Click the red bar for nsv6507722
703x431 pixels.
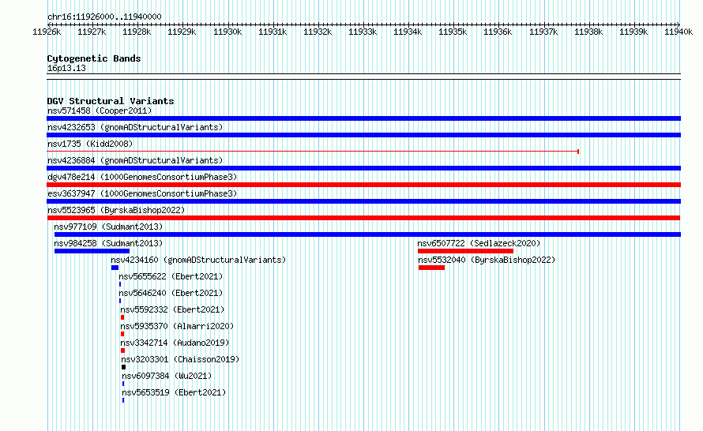click(x=465, y=251)
